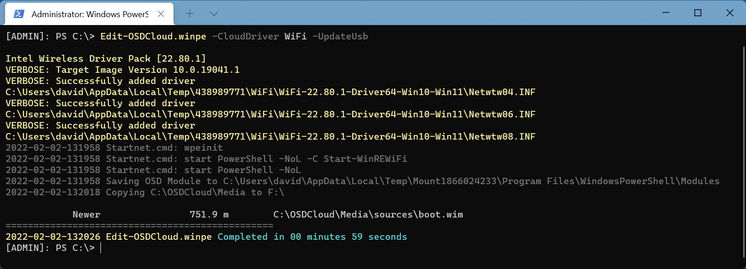The image size is (746, 269).
Task: Click the C:\OSDCloud\Media\sources\boot.wim path
Action: (368, 214)
